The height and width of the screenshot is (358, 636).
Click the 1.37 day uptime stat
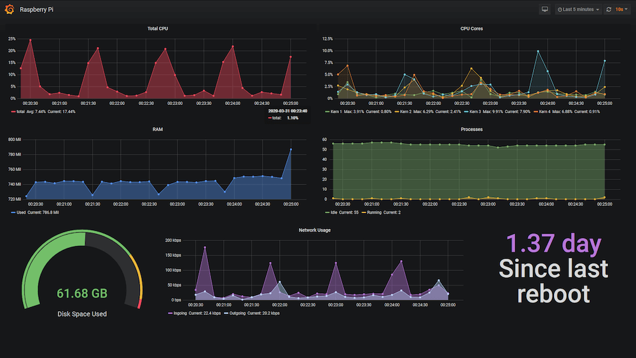coord(553,244)
